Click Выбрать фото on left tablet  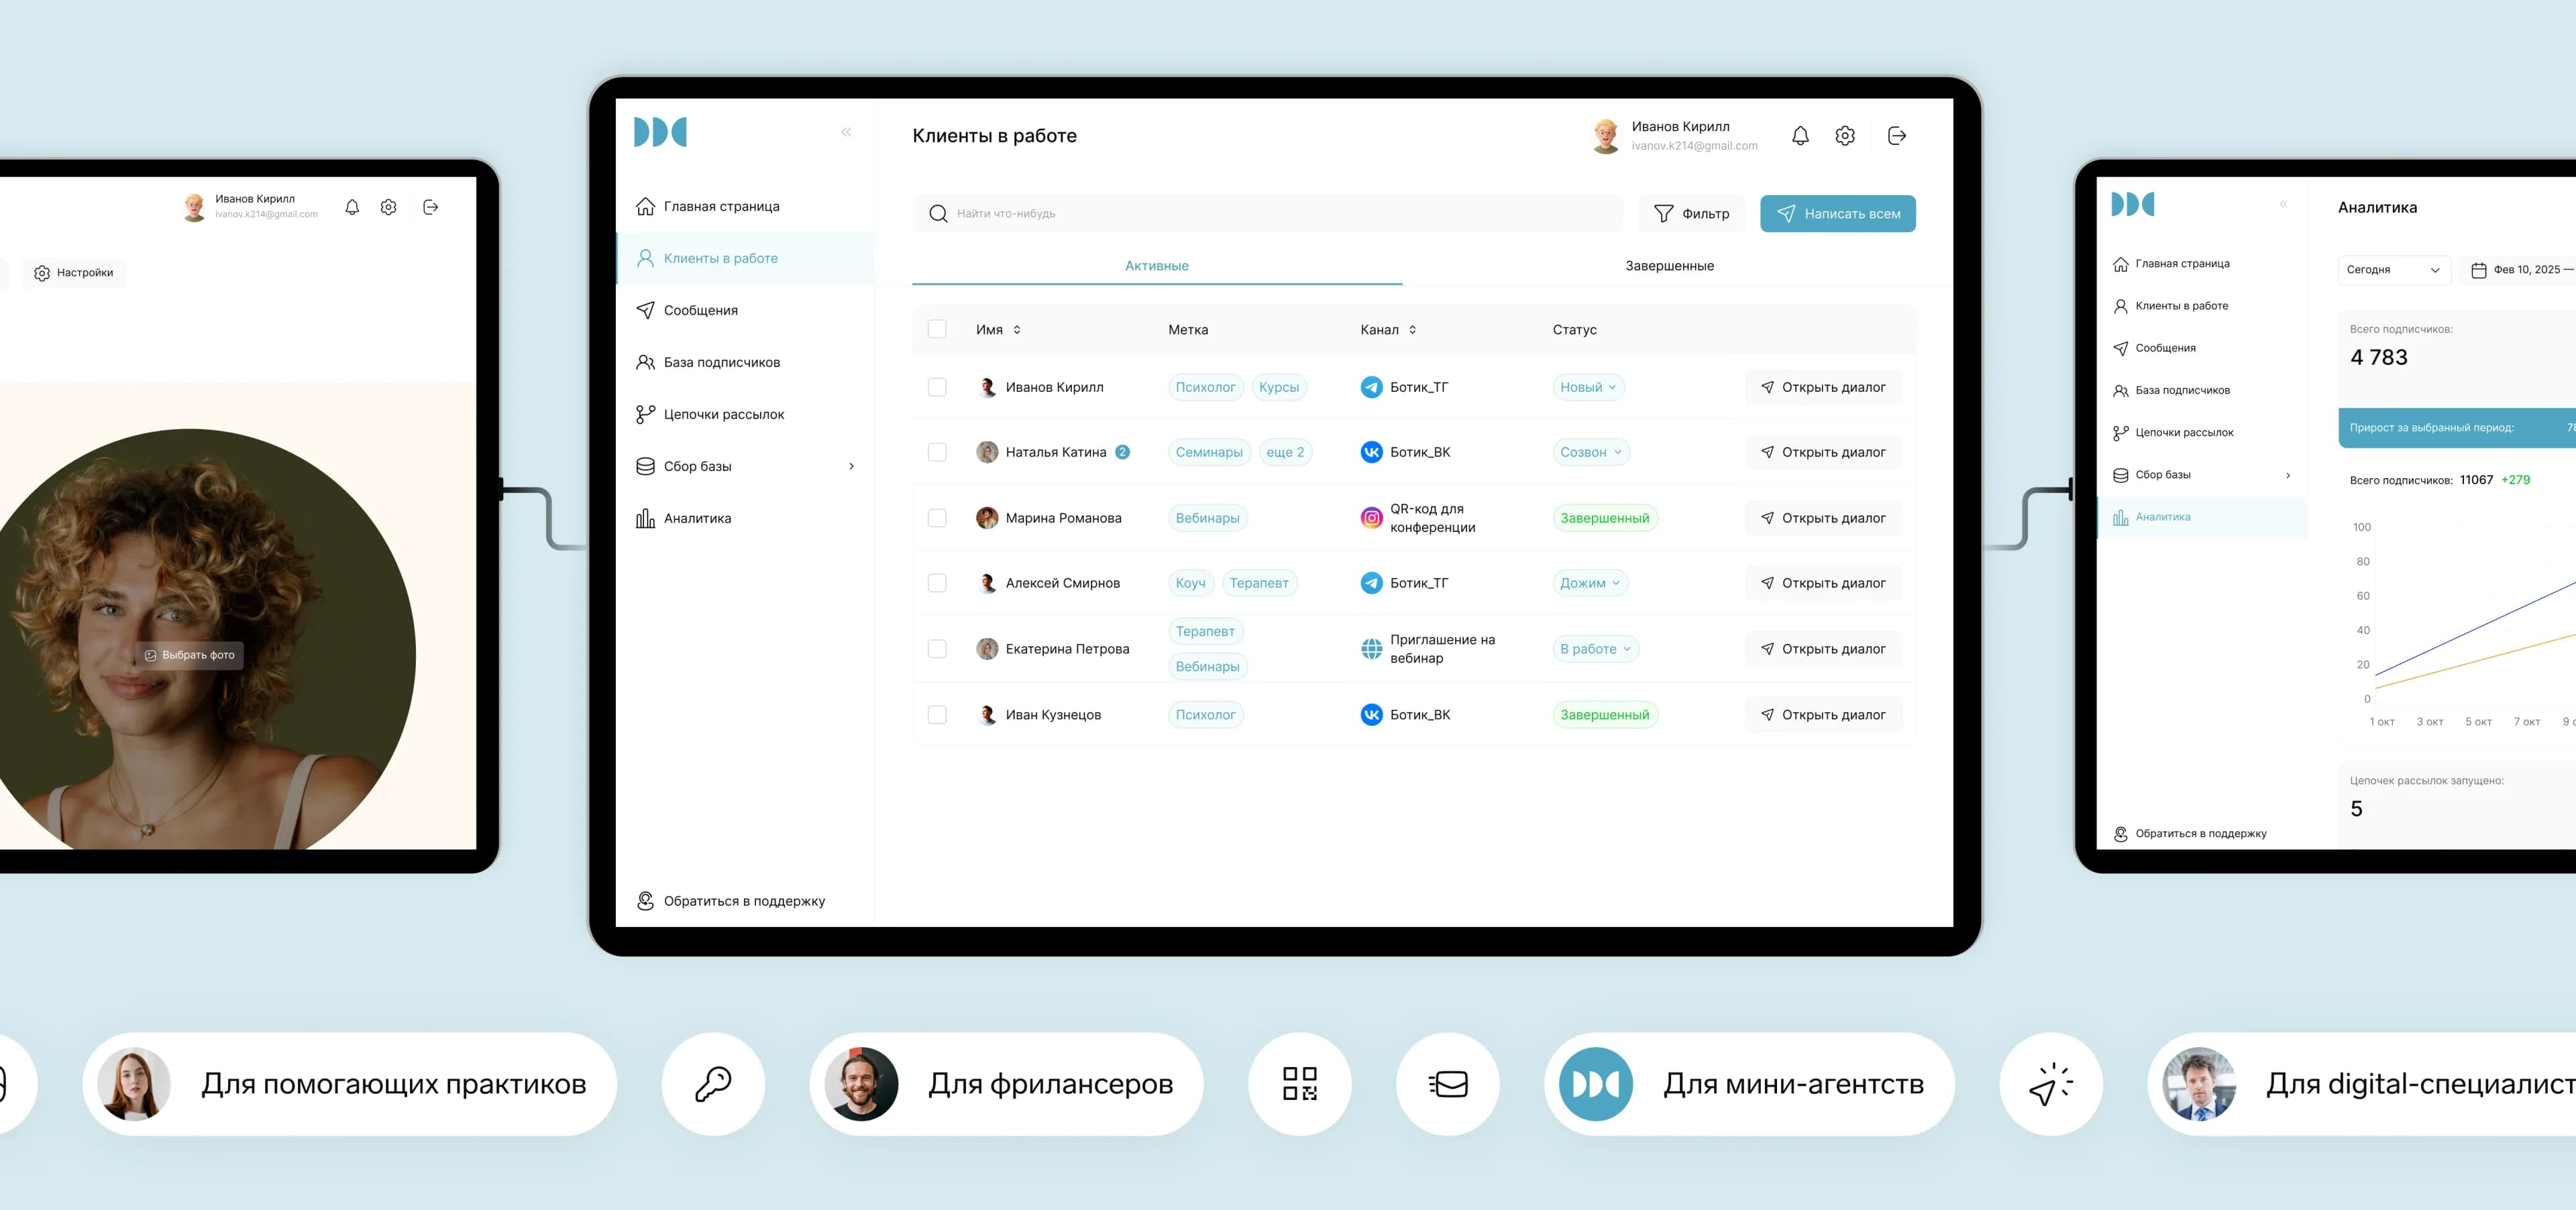pyautogui.click(x=190, y=655)
